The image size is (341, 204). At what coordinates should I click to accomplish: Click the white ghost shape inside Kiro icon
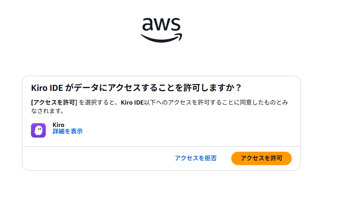39,130
